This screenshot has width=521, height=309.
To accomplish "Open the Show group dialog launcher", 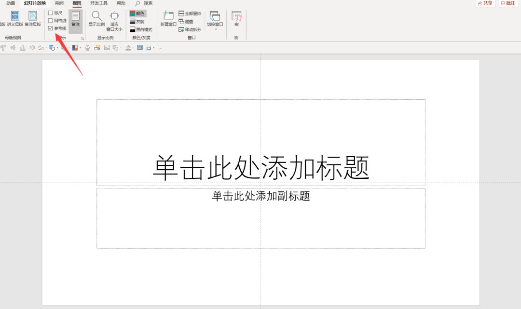I will pyautogui.click(x=82, y=38).
